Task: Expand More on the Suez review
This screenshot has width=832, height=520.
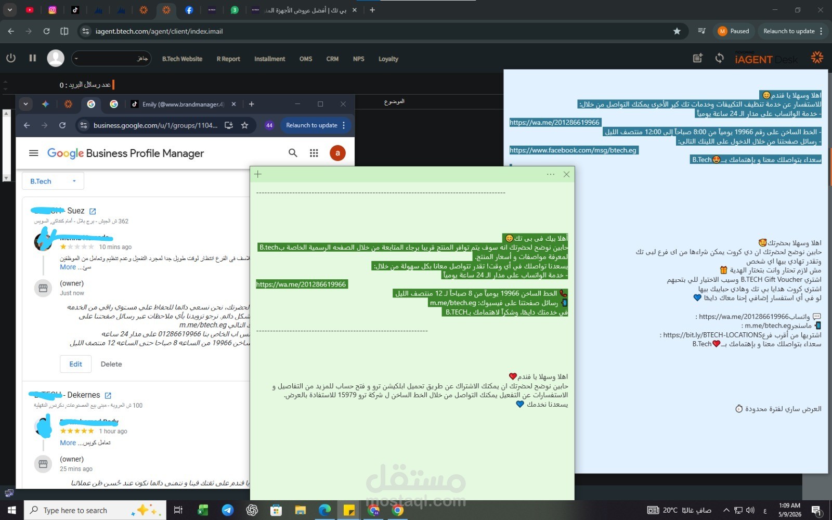Action: click(68, 267)
